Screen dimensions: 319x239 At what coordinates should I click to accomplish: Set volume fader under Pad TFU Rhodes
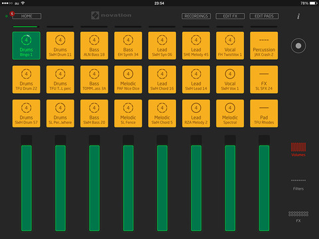(264, 183)
